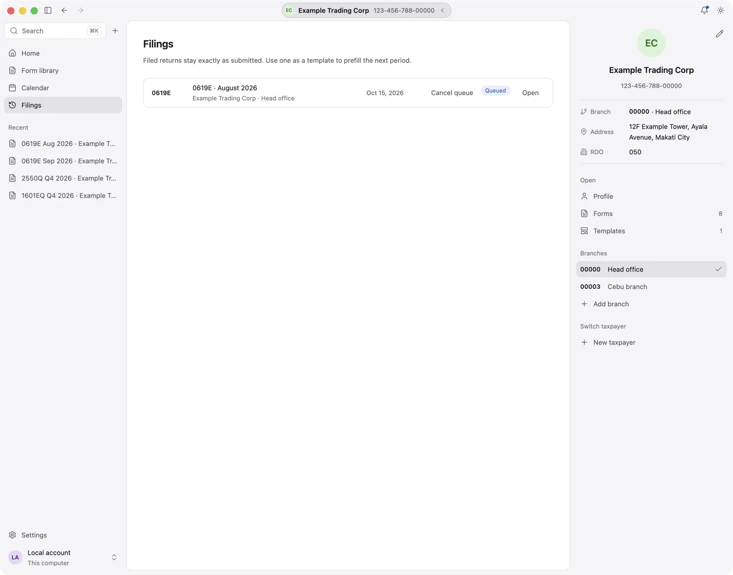This screenshot has height=575, width=733.
Task: Collapse the Example Trading Corp taxpayer chevron
Action: click(442, 10)
